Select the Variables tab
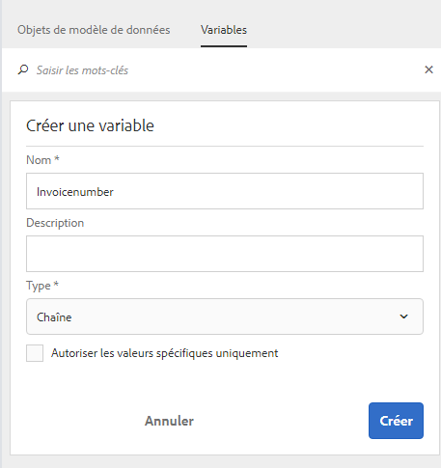Screen dimensions: 441x468 [x=224, y=30]
